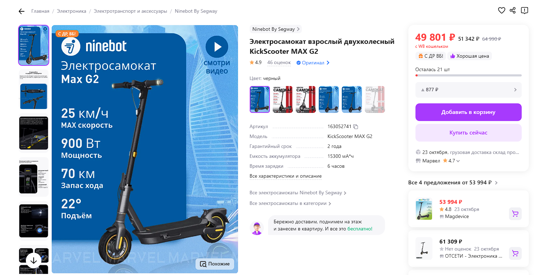Add the 61 309 ₽ offer to cart
Screen dimensions: 538x275
(x=515, y=253)
